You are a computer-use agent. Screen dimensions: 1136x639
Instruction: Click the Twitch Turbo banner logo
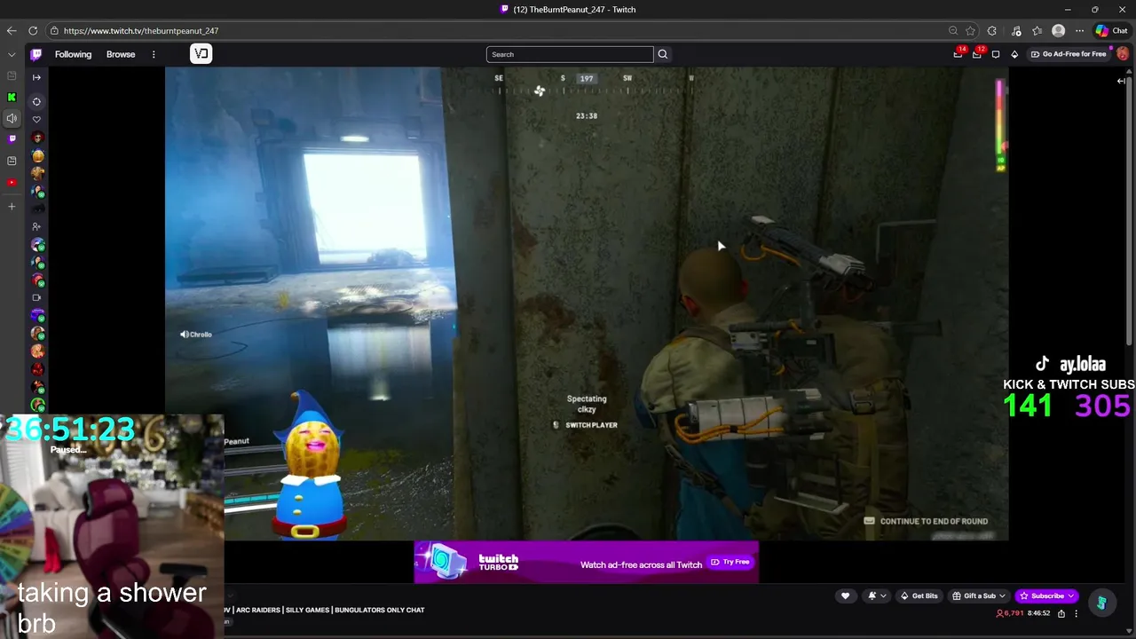498,563
